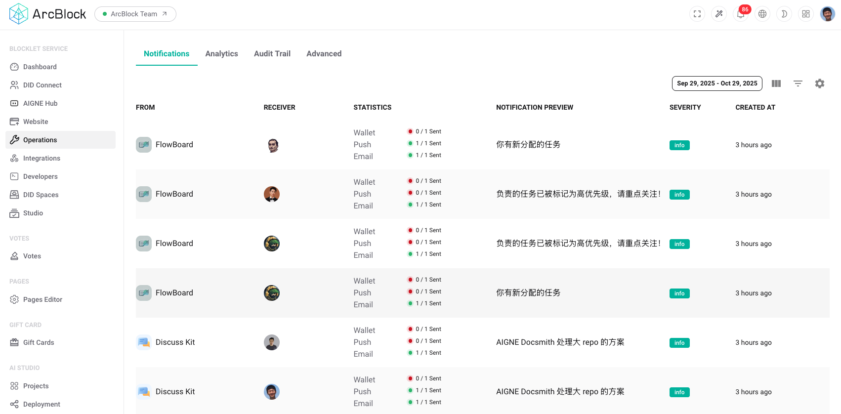The width and height of the screenshot is (841, 414).
Task: Click the RECEIVER column header
Action: tap(280, 107)
